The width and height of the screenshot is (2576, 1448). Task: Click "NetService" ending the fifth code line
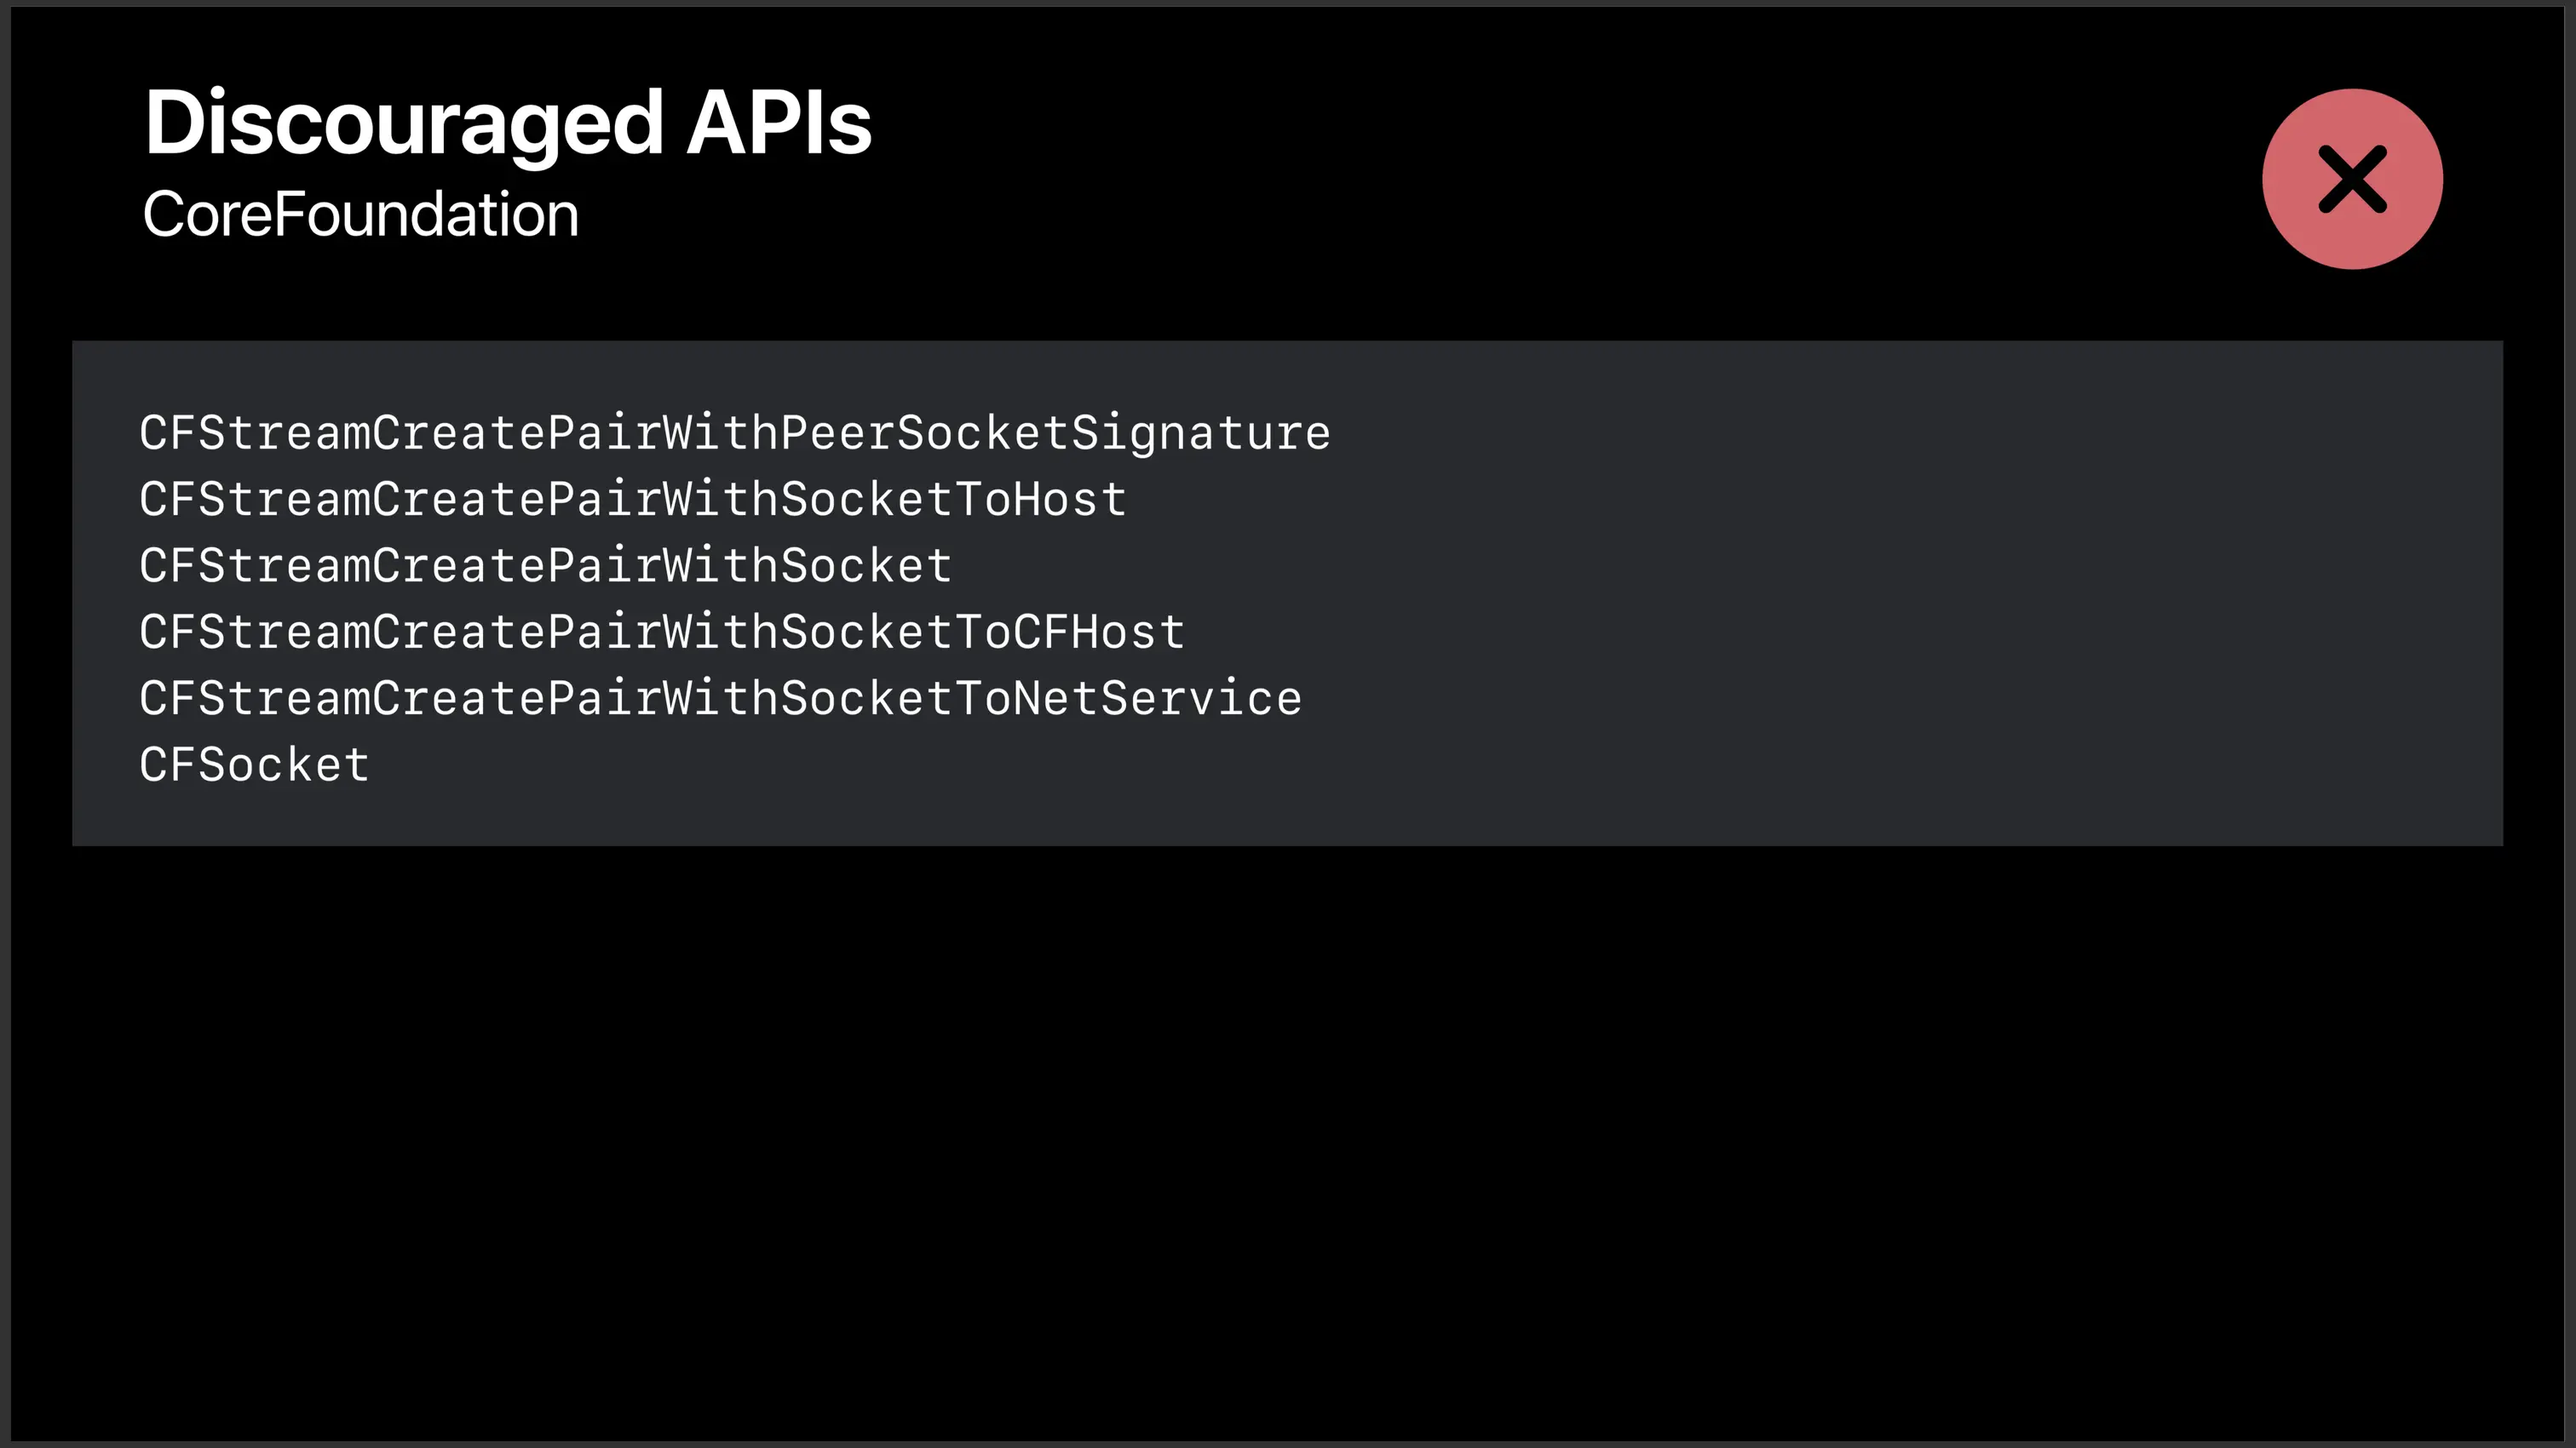(x=1158, y=699)
